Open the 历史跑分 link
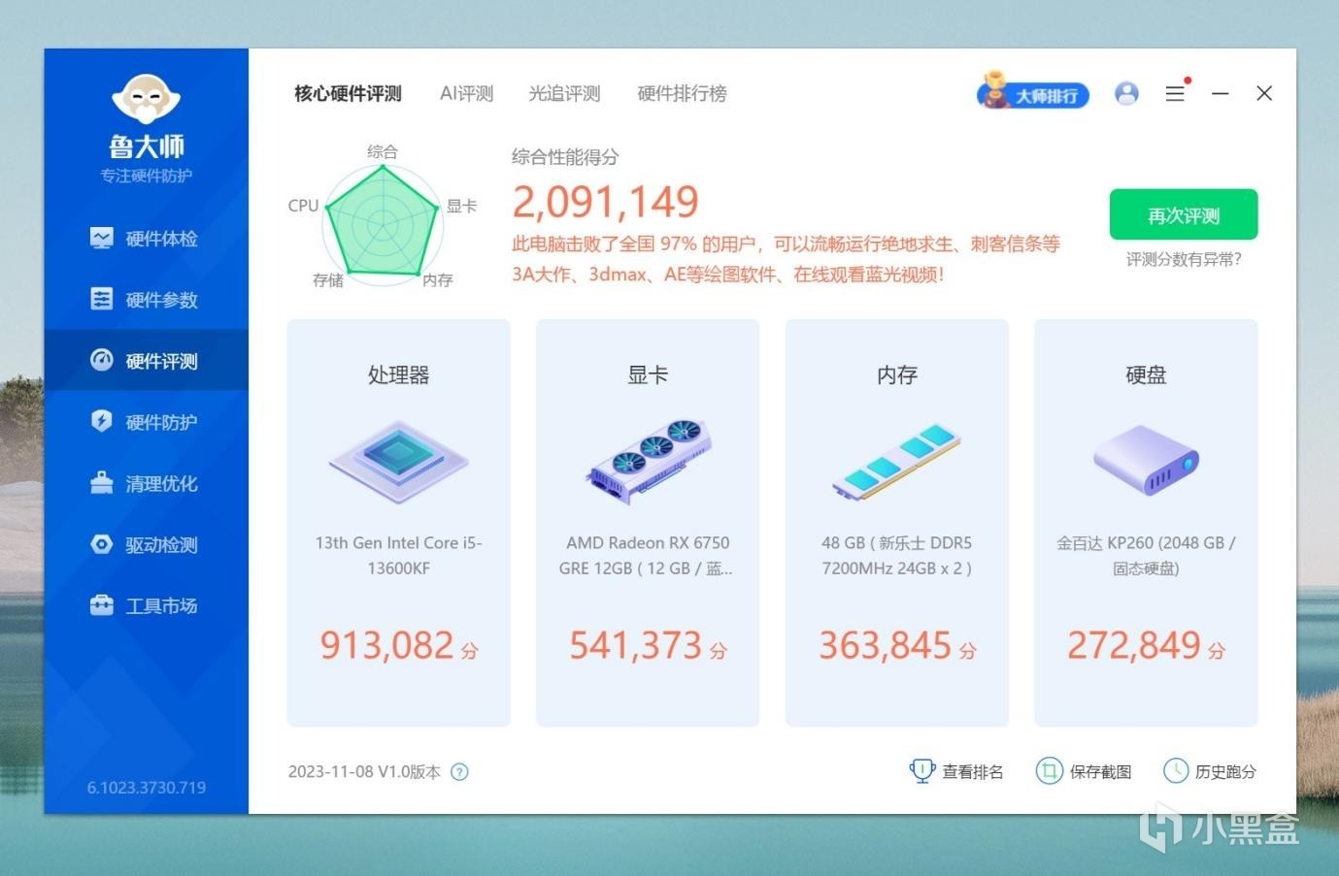Image resolution: width=1339 pixels, height=876 pixels. click(x=1225, y=772)
